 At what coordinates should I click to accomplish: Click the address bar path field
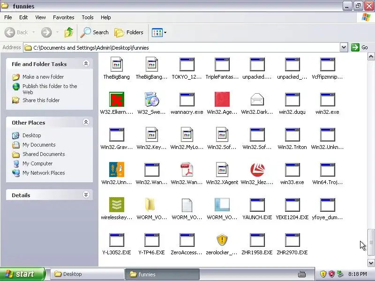coord(182,48)
